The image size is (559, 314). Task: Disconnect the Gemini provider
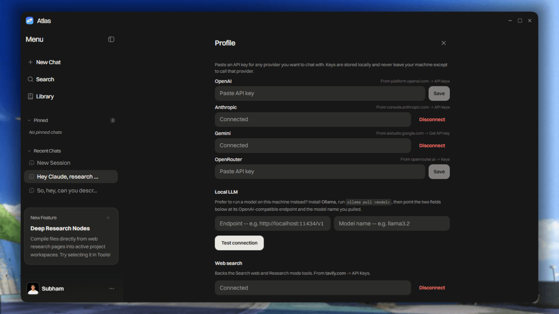432,146
